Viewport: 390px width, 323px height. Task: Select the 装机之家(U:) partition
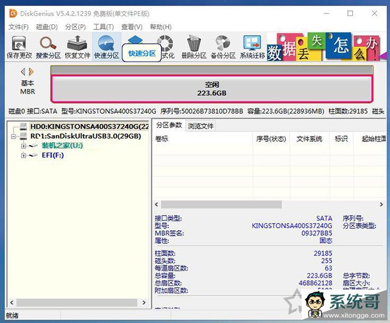[62, 145]
